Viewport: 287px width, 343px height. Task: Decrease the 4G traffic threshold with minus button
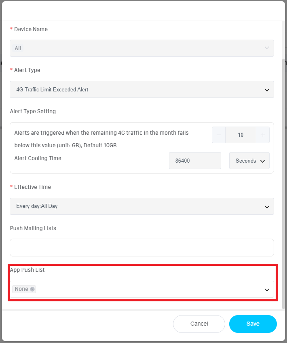(219, 135)
